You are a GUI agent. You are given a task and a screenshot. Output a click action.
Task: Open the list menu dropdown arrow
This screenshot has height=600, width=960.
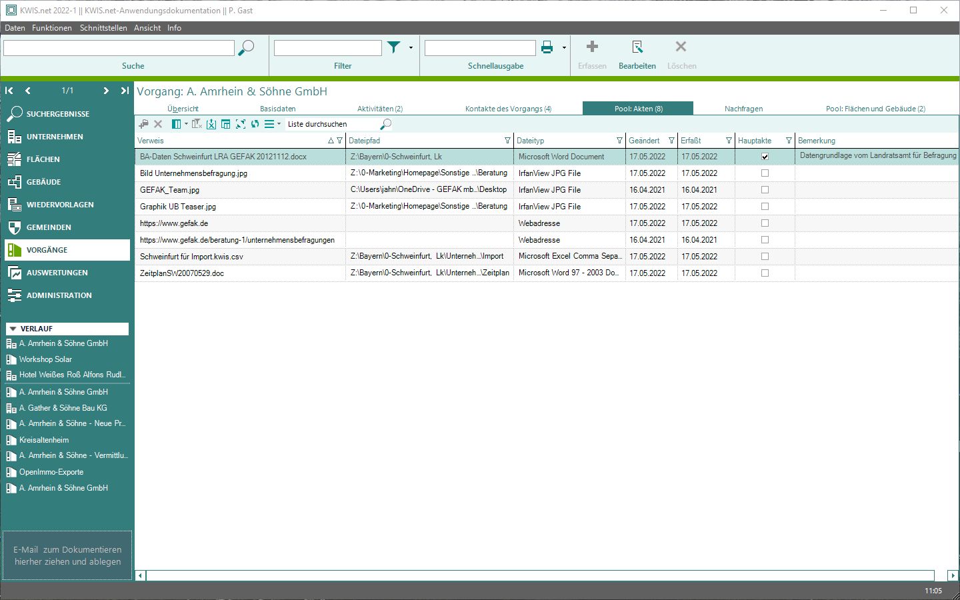pyautogui.click(x=279, y=124)
